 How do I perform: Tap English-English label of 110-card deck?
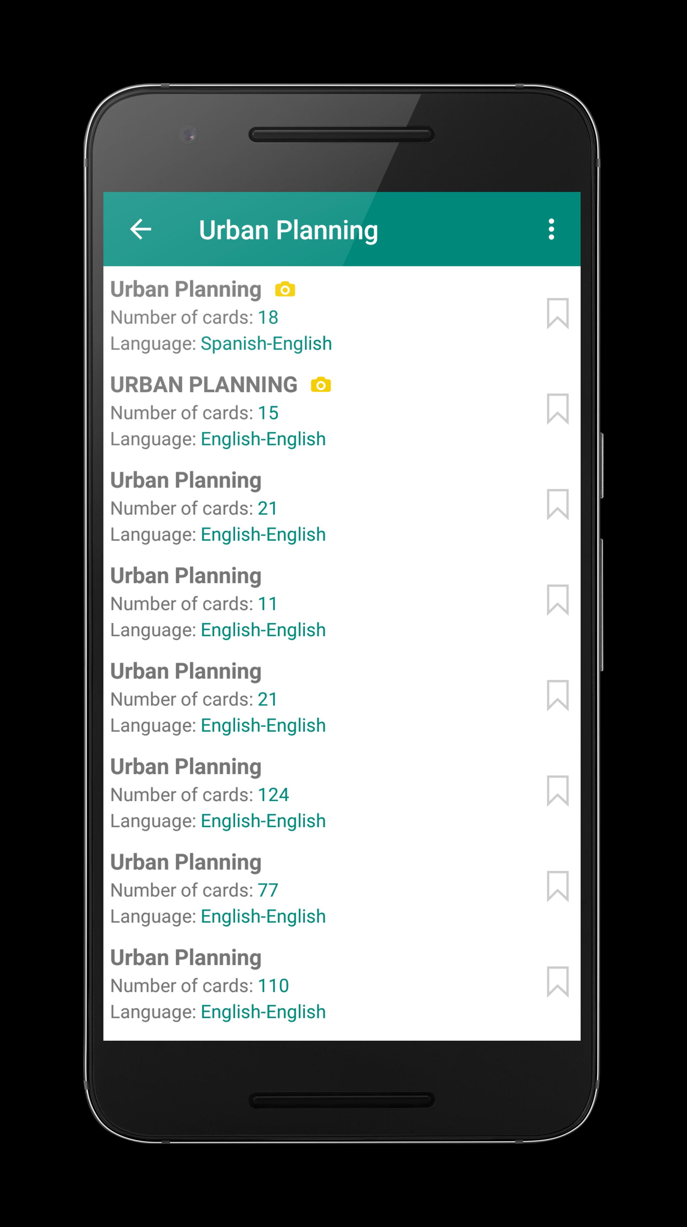[x=263, y=1012]
